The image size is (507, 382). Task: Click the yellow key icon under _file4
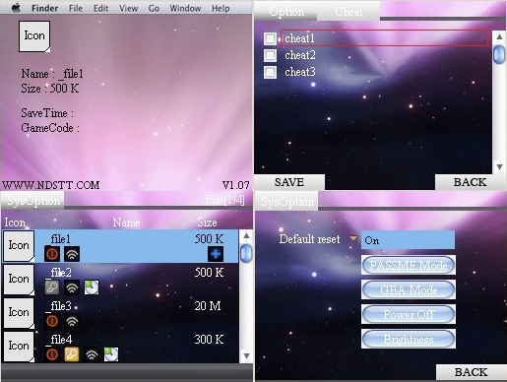(x=72, y=354)
